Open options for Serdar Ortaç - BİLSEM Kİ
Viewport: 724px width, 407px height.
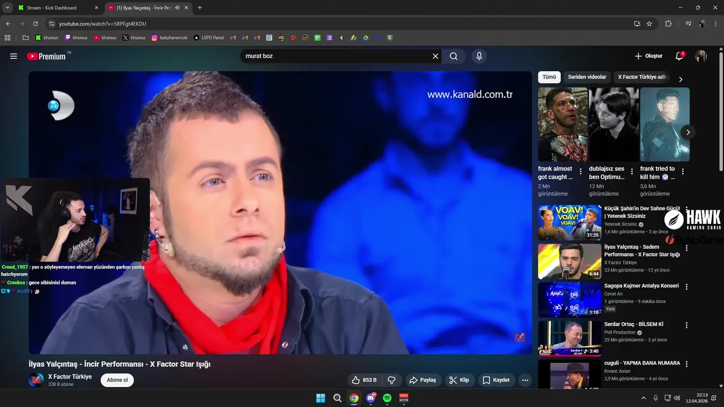687,325
